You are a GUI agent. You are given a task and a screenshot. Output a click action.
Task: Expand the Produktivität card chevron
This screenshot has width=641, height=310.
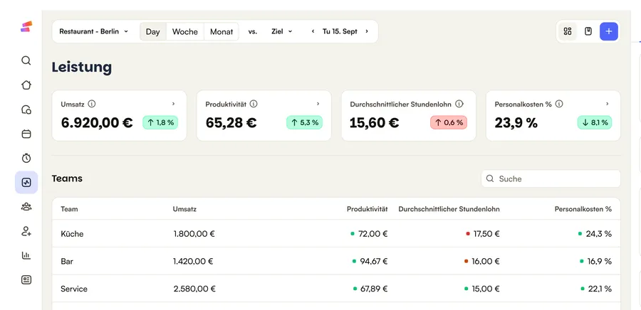coord(318,104)
